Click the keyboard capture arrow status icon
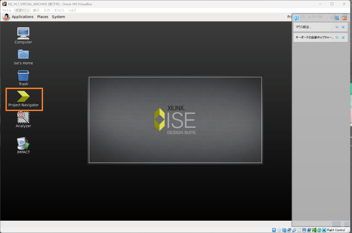This screenshot has width=352, height=233. 324,230
